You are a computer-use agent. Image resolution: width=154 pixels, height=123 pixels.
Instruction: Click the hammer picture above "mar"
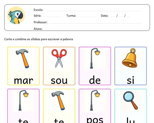(x=22, y=59)
